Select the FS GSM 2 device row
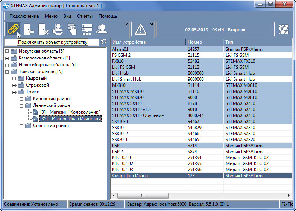This screenshot has width=296, height=211. point(201,55)
